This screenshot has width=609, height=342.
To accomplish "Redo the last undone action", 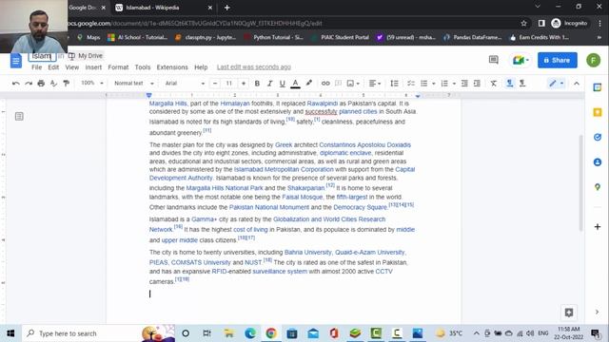I will pos(29,84).
